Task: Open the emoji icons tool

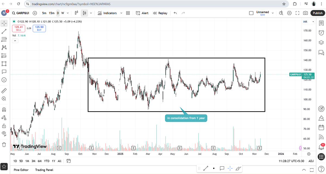Action: tap(4, 80)
